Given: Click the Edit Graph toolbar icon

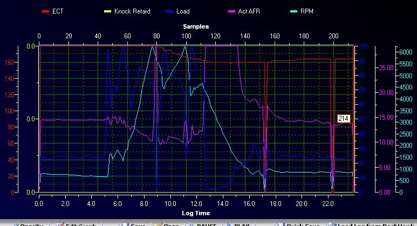Looking at the screenshot, I should point(59,224).
